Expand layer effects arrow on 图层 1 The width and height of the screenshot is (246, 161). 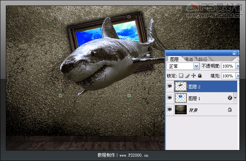coord(235,98)
